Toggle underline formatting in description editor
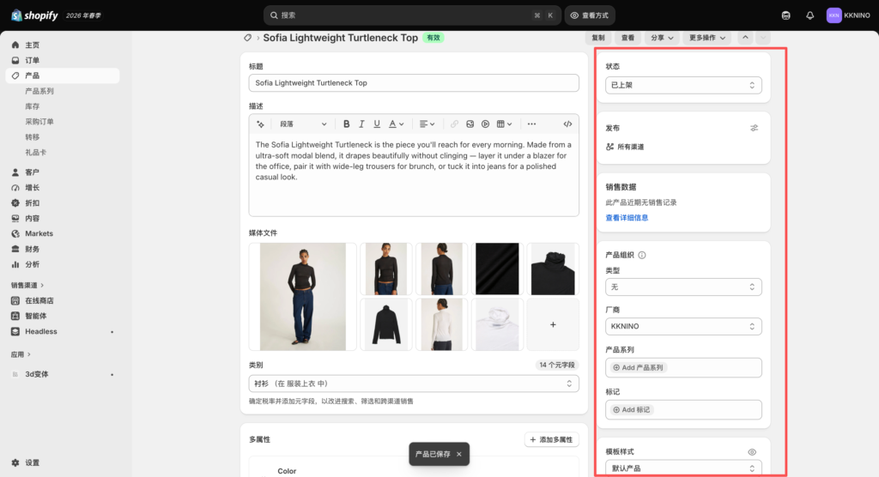 pos(377,124)
